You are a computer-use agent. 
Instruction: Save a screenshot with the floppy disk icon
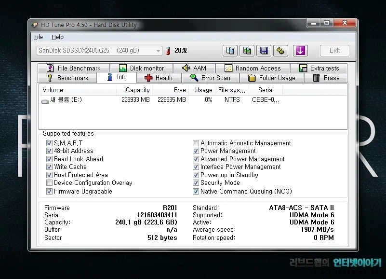pyautogui.click(x=264, y=51)
